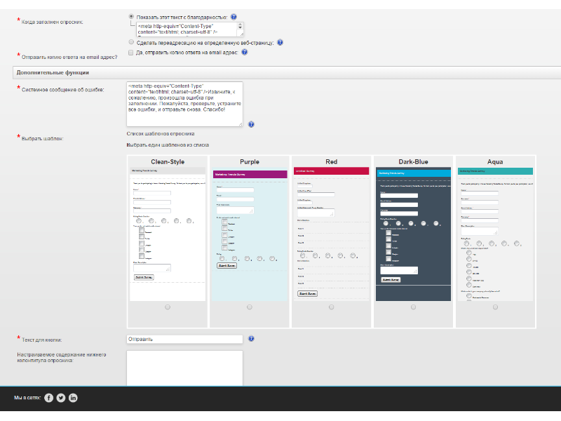Click the 'Когда заполнен опросник' label
Screen dimensions: 561x421
[52, 22]
